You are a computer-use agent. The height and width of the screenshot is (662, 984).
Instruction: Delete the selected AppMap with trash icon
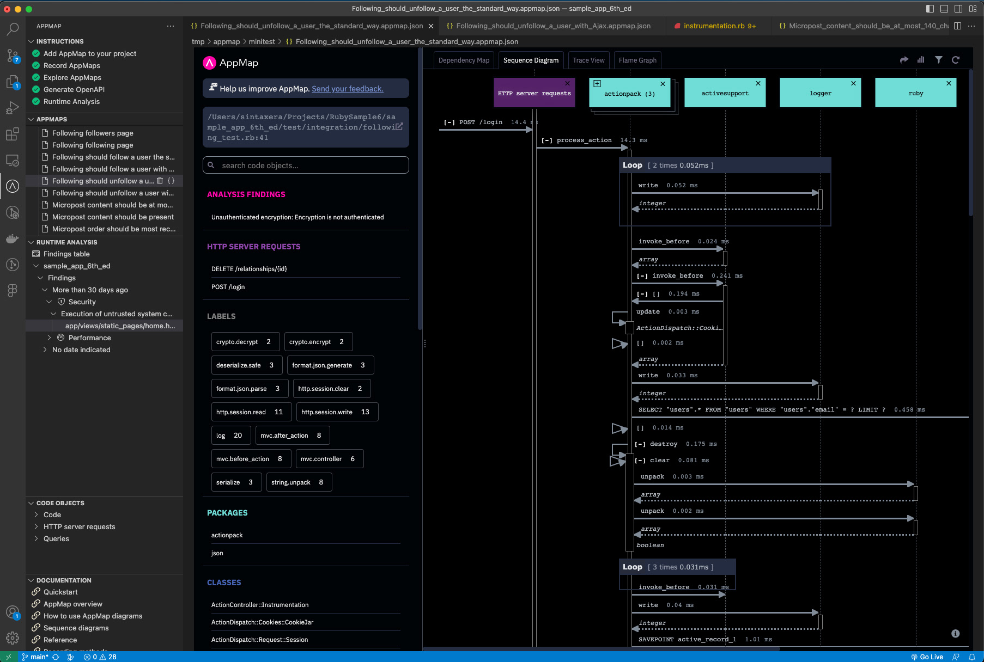[x=160, y=181]
